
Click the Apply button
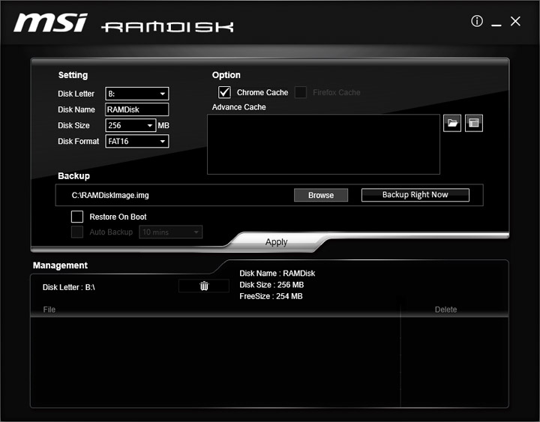(x=276, y=242)
